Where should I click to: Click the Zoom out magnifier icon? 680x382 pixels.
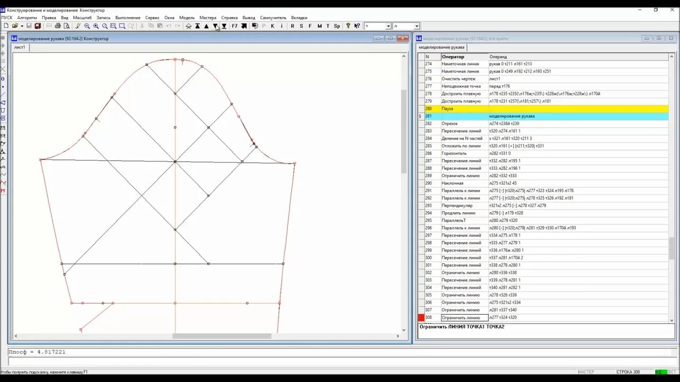tap(87, 26)
